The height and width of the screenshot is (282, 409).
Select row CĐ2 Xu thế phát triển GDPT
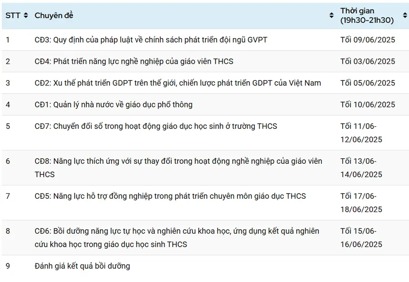[205, 83]
